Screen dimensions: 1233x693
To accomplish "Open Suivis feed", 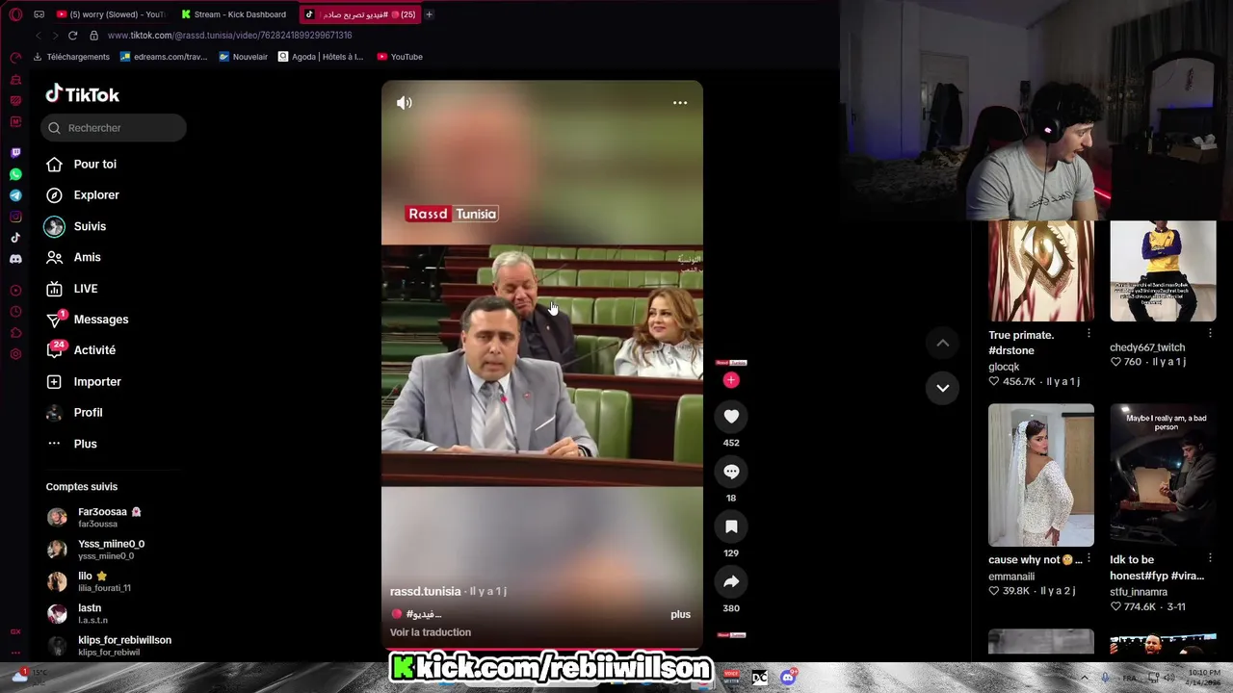I will pyautogui.click(x=90, y=226).
